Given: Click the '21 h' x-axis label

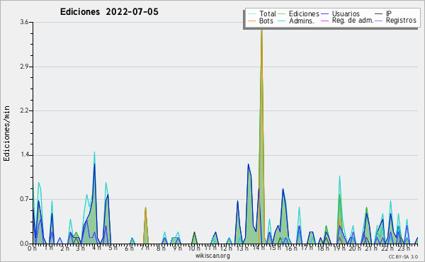Looking at the screenshot, I should pyautogui.click(x=371, y=249).
